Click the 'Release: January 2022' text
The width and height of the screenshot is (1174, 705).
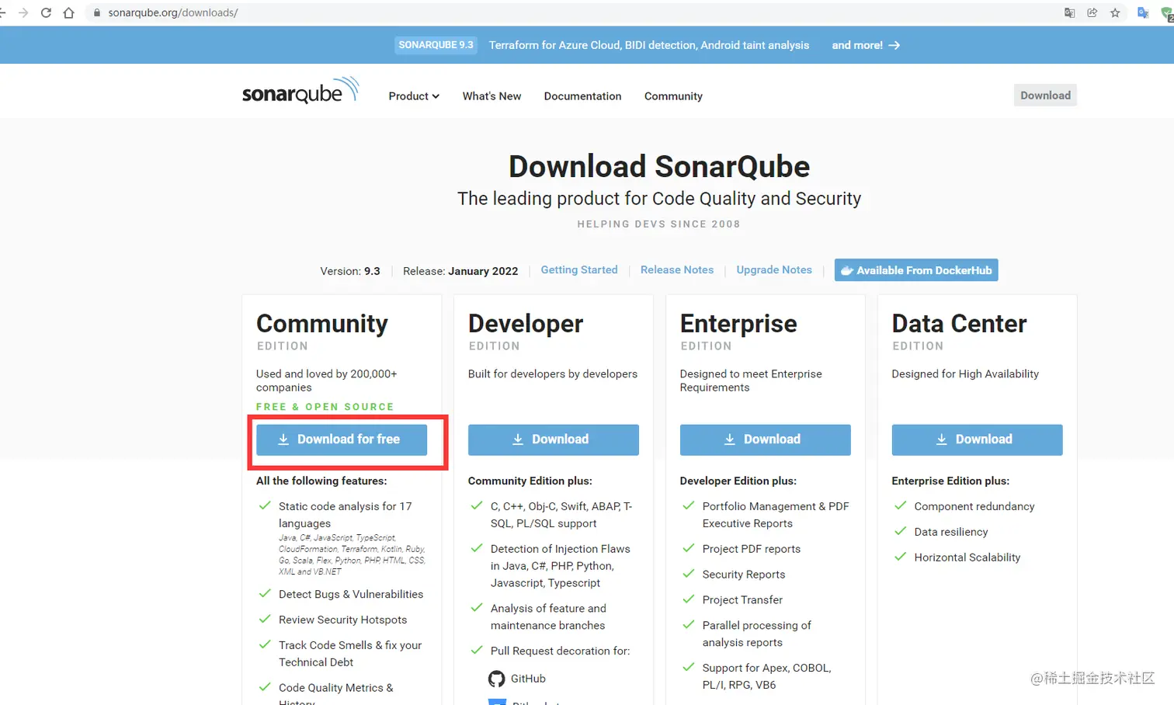click(x=460, y=271)
